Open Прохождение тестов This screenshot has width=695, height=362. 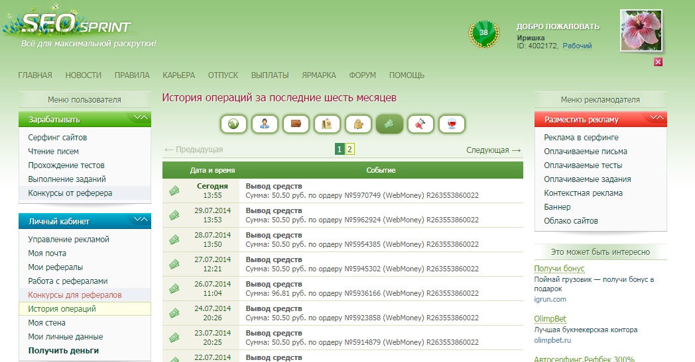click(66, 165)
